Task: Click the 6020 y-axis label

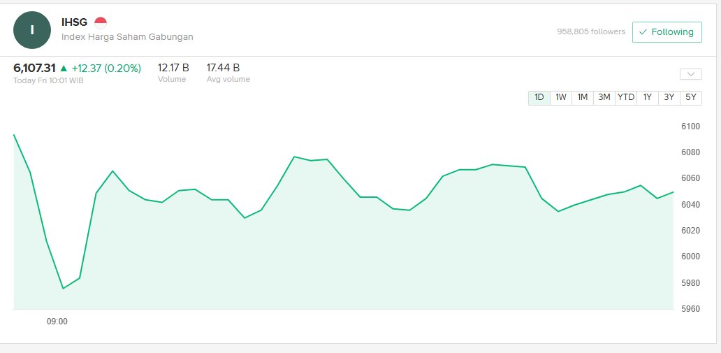Action: 690,231
